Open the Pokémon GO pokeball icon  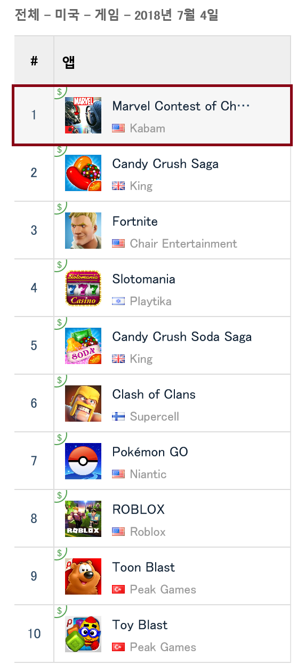click(x=83, y=461)
